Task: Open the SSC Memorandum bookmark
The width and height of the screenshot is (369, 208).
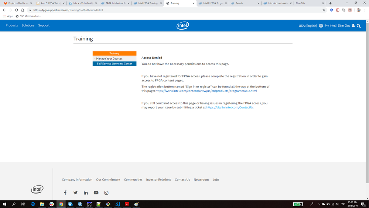Action: pyautogui.click(x=28, y=16)
